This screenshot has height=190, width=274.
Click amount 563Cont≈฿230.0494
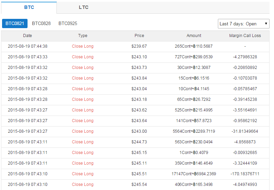click(x=193, y=142)
